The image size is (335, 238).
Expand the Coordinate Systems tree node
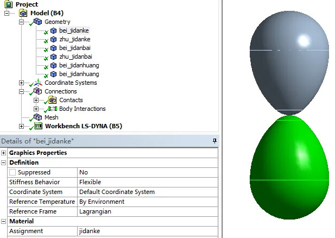[22, 83]
